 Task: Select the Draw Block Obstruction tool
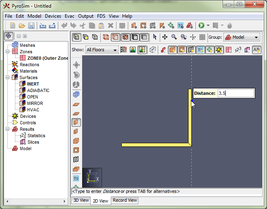(x=76, y=141)
